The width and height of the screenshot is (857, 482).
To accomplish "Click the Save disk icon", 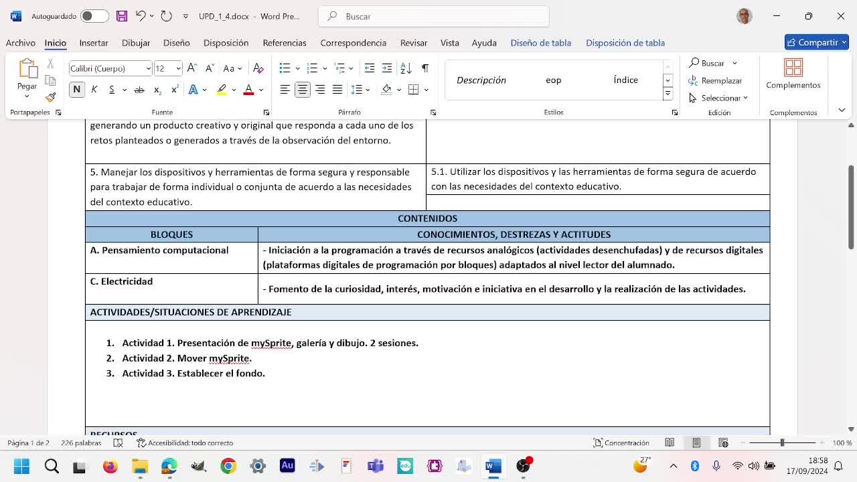I will (121, 16).
